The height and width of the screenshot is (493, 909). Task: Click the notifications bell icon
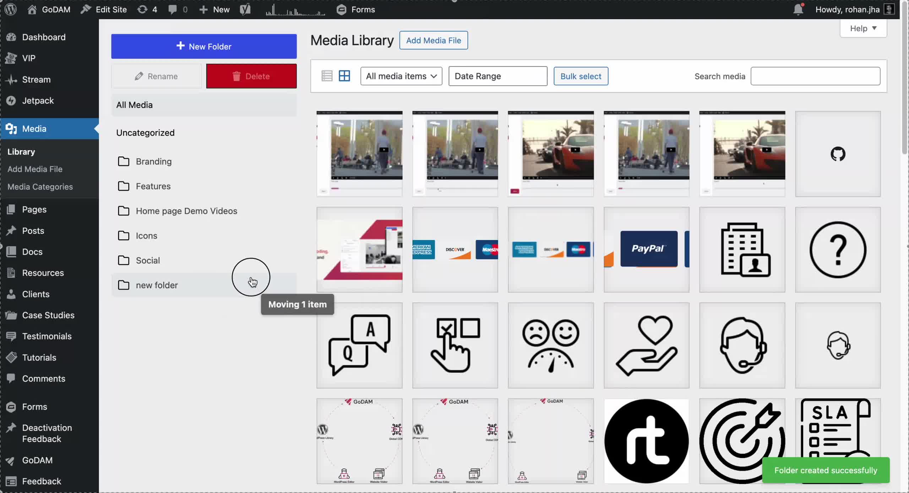[x=798, y=10]
